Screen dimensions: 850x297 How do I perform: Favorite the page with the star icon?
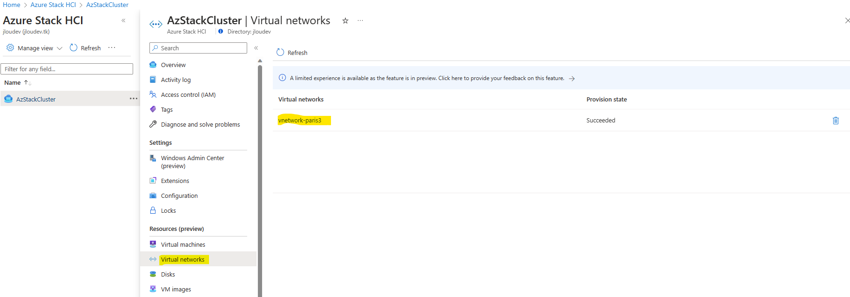[x=345, y=20]
